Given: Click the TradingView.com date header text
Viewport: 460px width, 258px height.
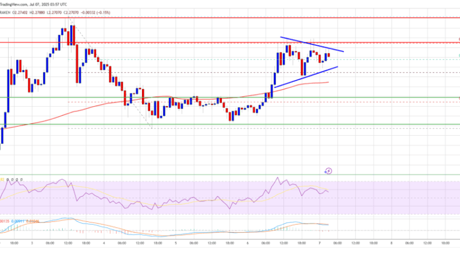Looking at the screenshot, I should [33, 5].
